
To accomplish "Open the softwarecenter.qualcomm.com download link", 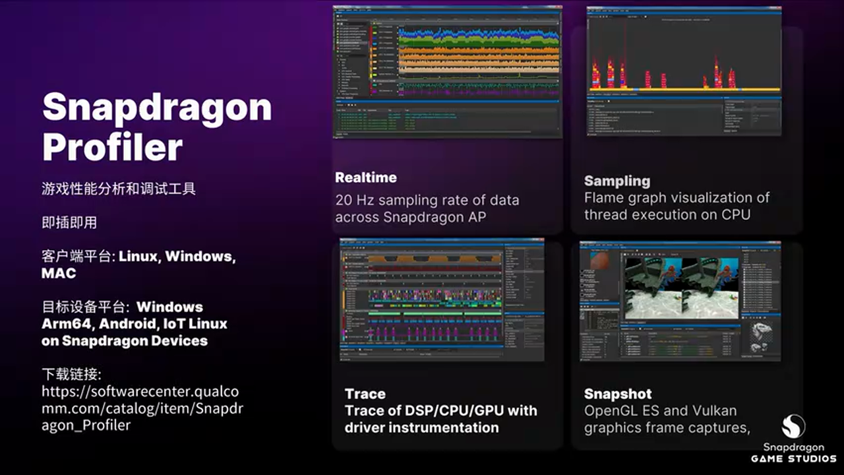I will [x=142, y=408].
